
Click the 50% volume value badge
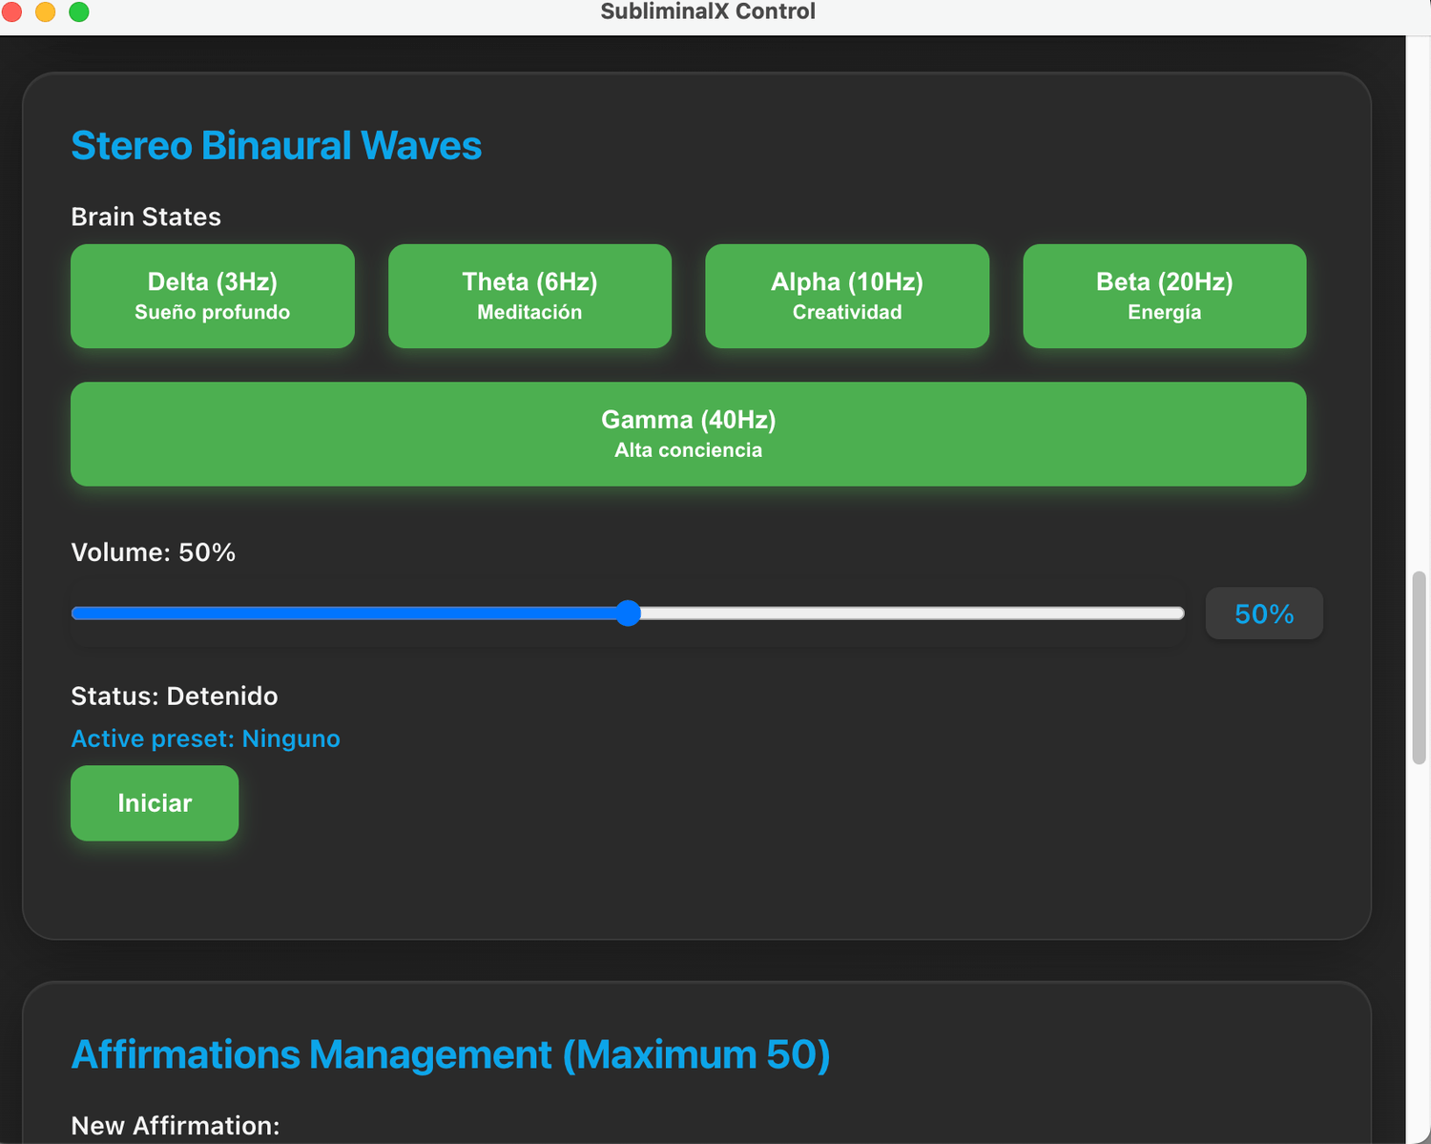[1264, 614]
